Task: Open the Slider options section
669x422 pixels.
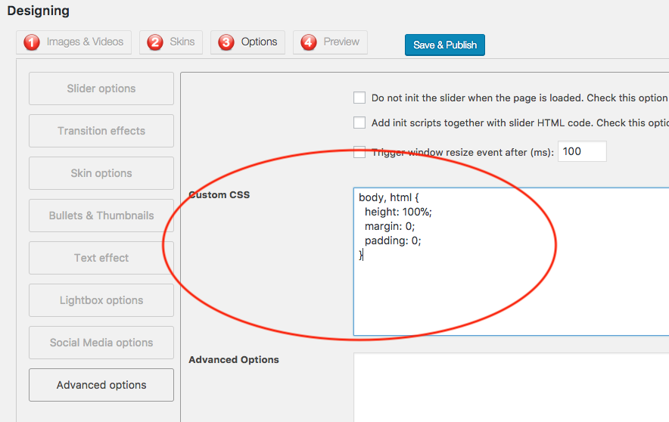Action: click(101, 88)
